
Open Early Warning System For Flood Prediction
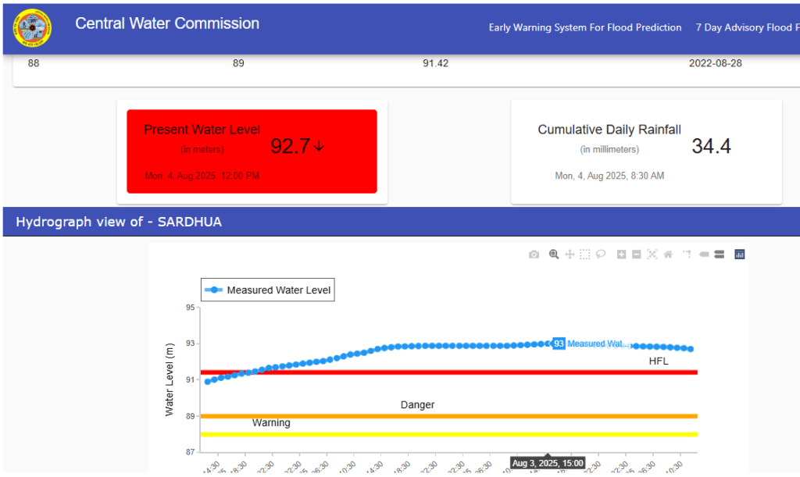pos(585,27)
